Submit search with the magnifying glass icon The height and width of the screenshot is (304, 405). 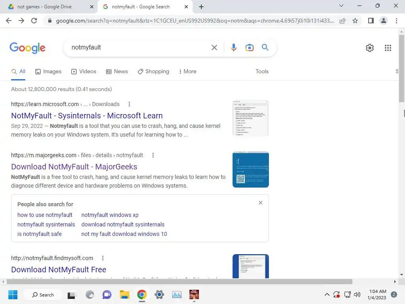(265, 47)
